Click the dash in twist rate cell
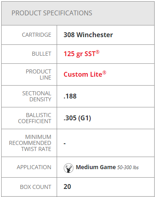 [65, 144]
